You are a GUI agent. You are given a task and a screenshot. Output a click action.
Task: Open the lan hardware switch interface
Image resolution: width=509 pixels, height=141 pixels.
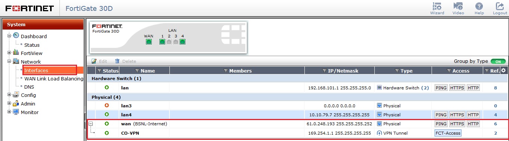coord(125,88)
